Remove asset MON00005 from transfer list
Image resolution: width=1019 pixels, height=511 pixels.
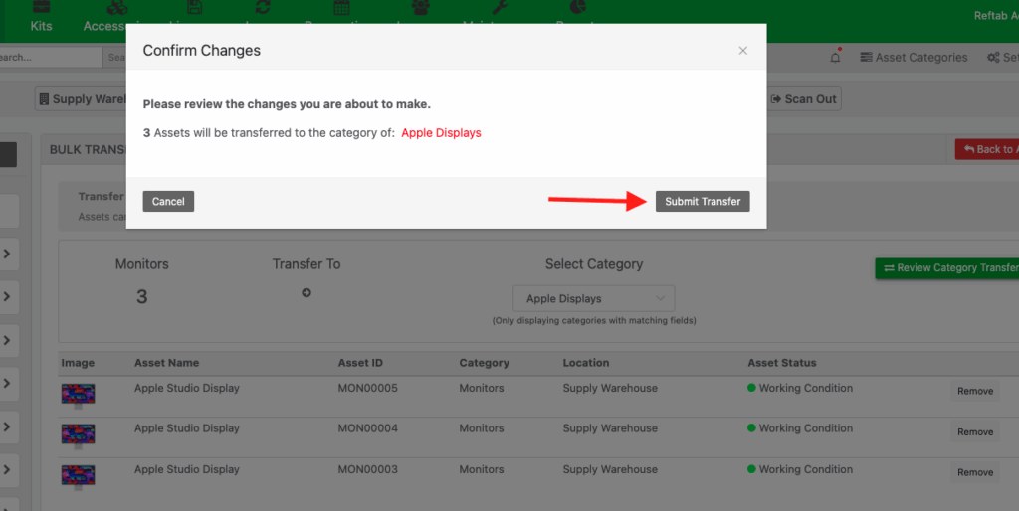(x=975, y=391)
